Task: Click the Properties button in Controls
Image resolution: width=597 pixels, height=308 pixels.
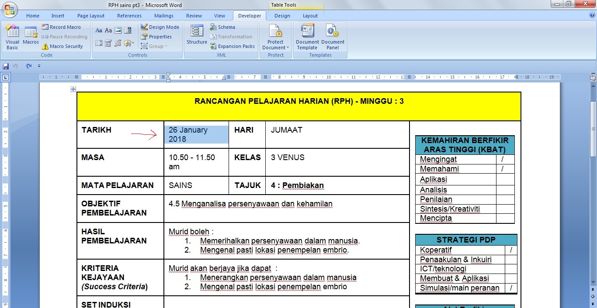Action: [x=157, y=36]
